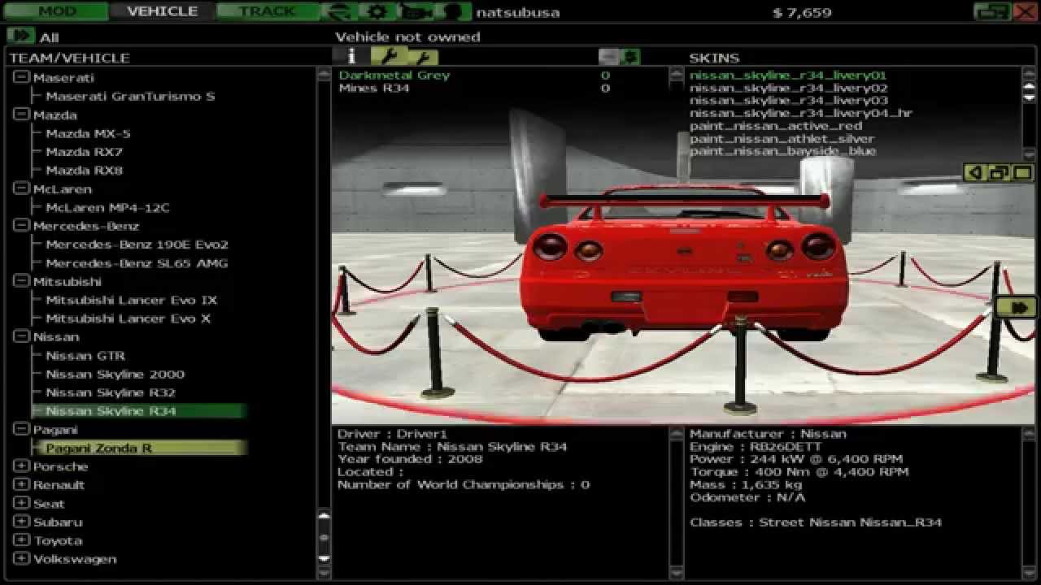Click the upgrades list scroll-up arrow
This screenshot has height=585, width=1041.
[676, 72]
